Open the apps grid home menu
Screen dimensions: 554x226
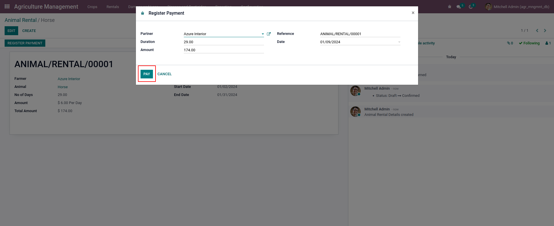click(x=7, y=7)
